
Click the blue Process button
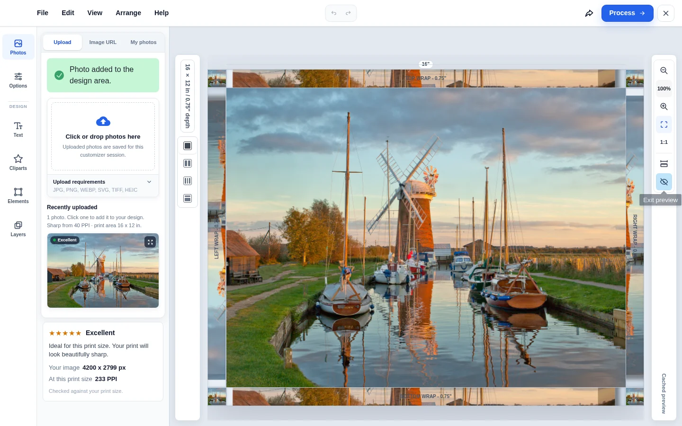point(628,13)
